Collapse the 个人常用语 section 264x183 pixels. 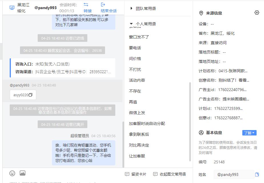click(x=131, y=24)
